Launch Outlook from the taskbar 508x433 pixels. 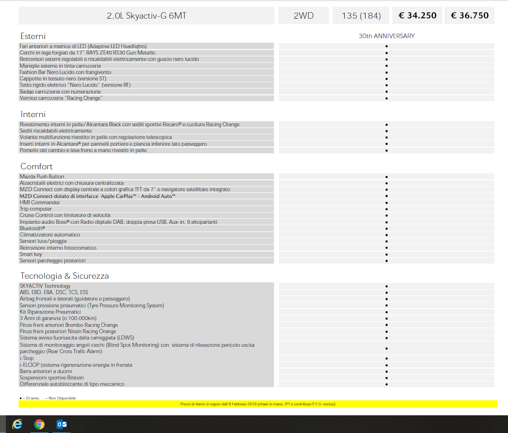pos(62,424)
